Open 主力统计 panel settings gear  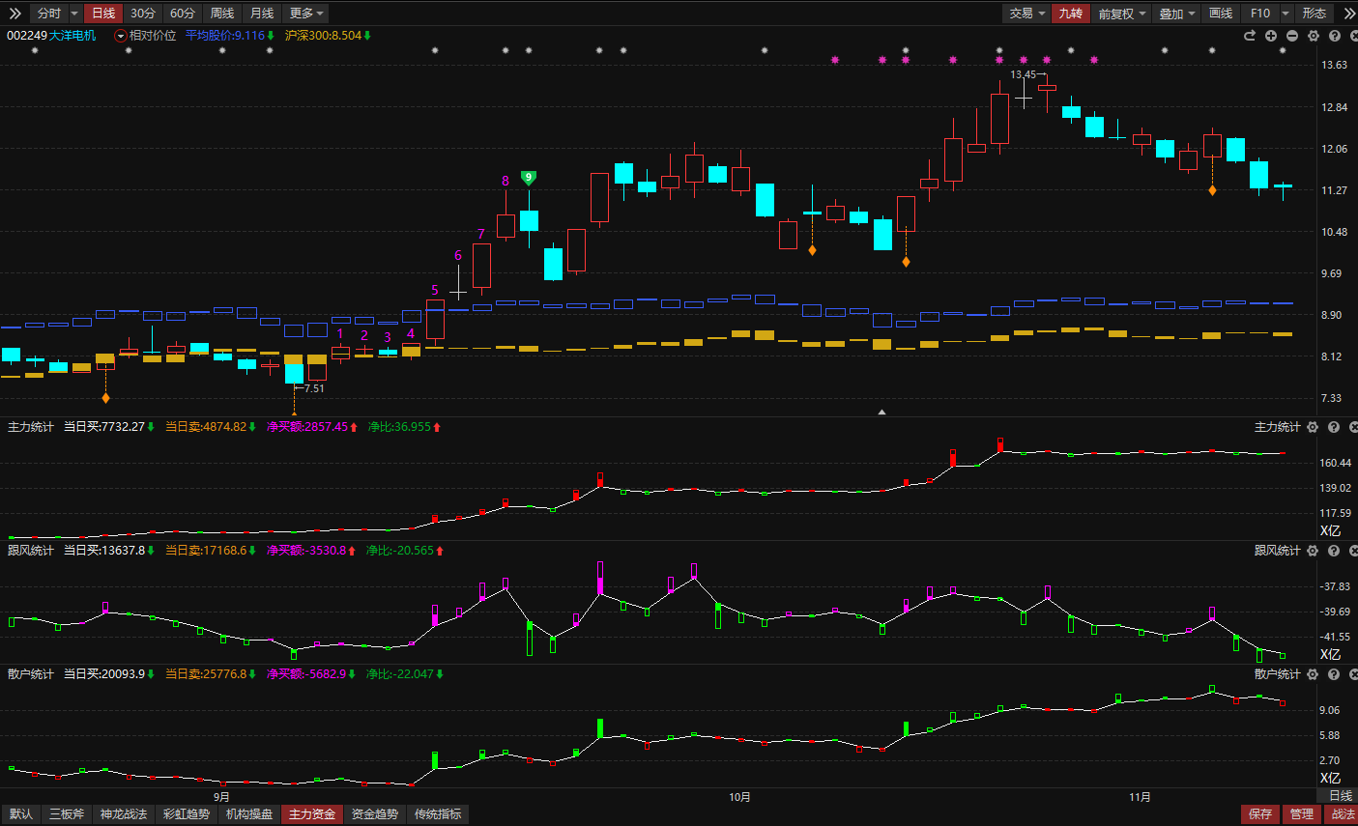[1313, 427]
